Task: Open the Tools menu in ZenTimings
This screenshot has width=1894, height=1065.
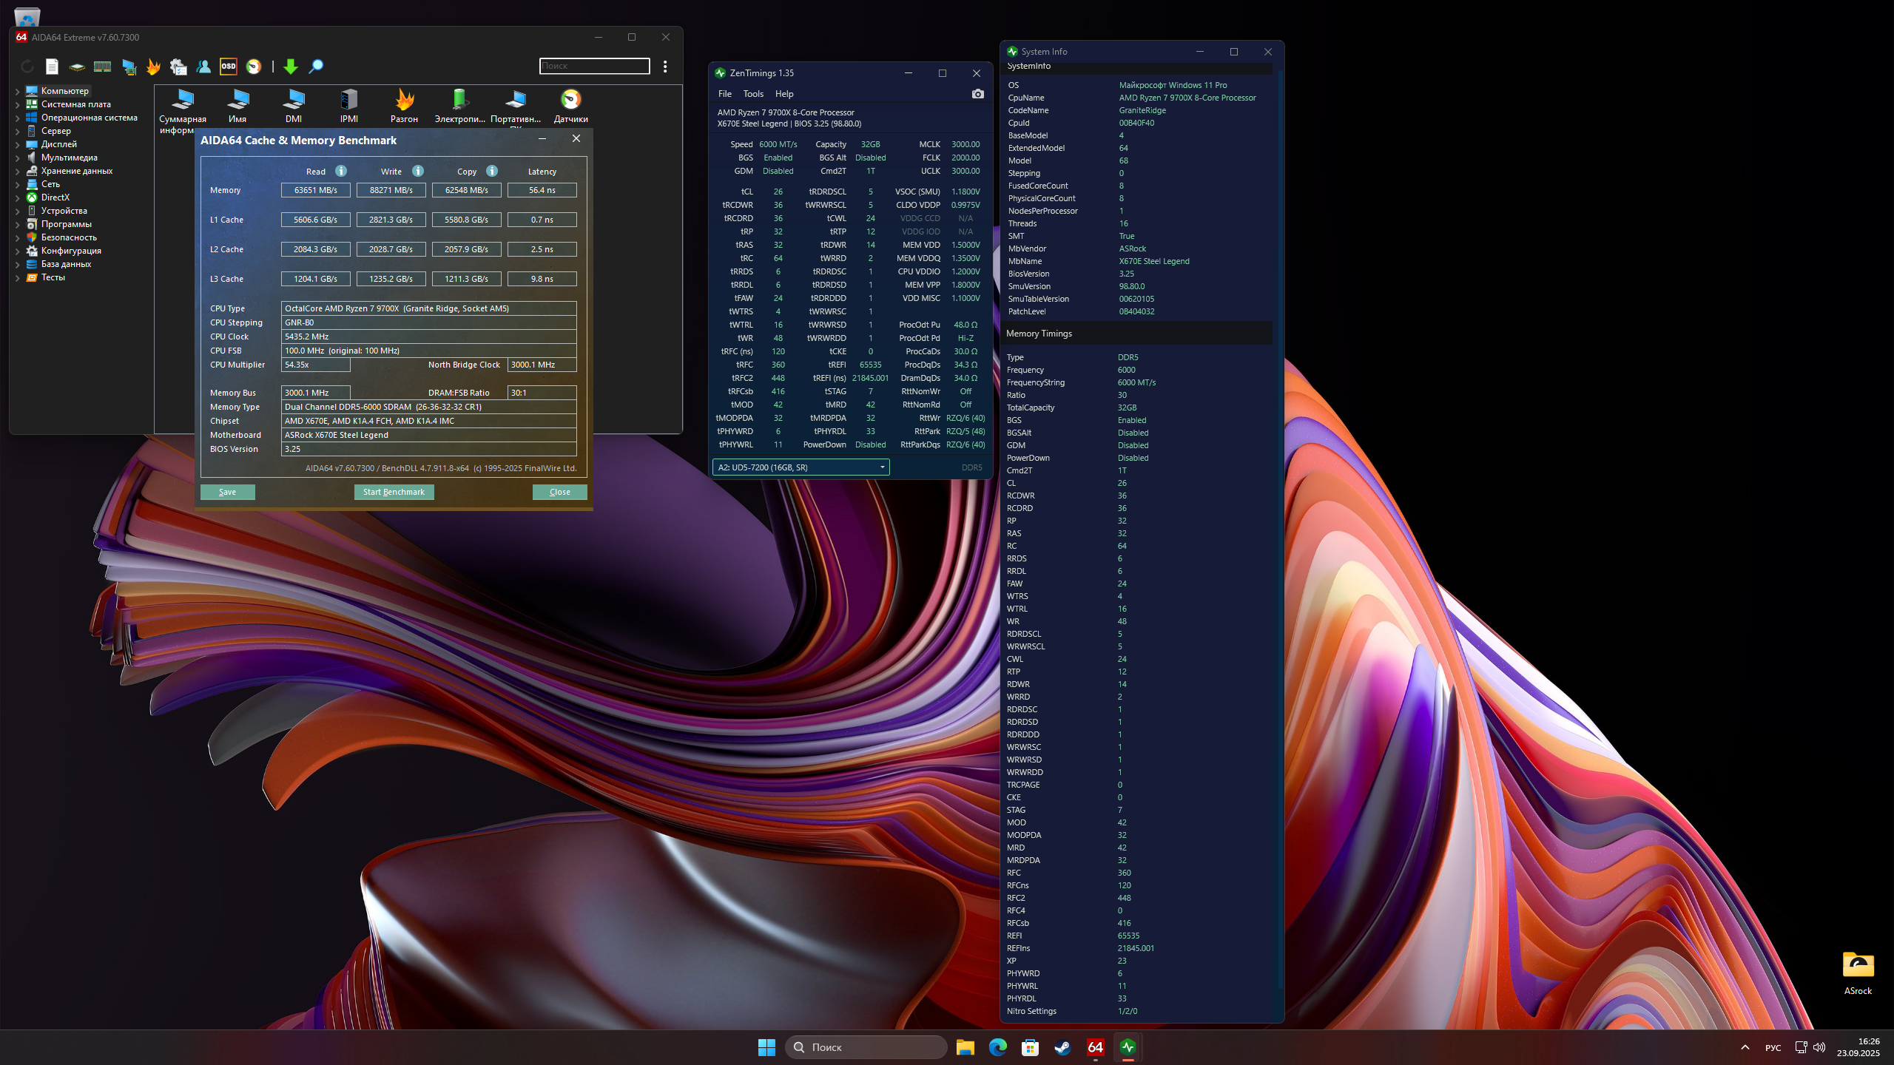Action: click(x=753, y=94)
